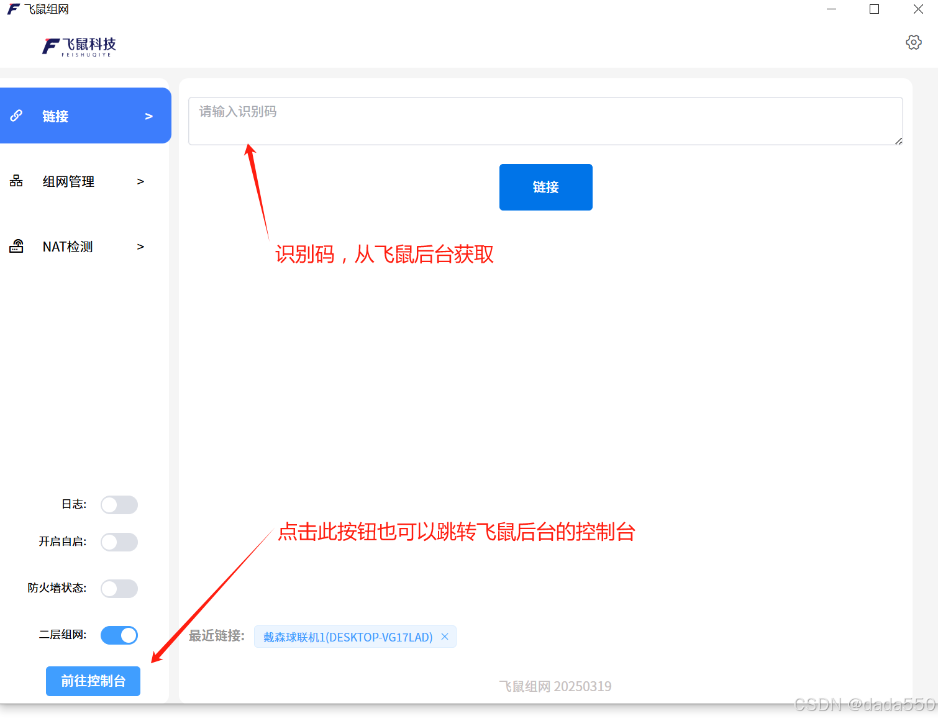The image size is (938, 721).
Task: Click the 飞鼠科技 logo in header
Action: tap(79, 47)
